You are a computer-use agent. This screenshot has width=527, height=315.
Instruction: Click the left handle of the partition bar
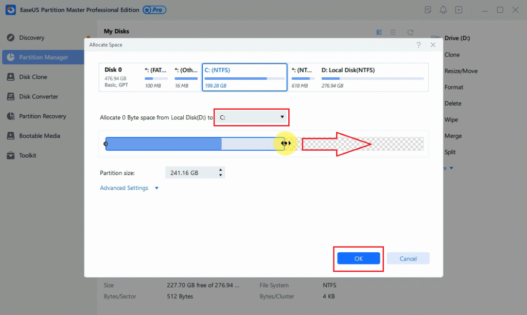pos(106,144)
